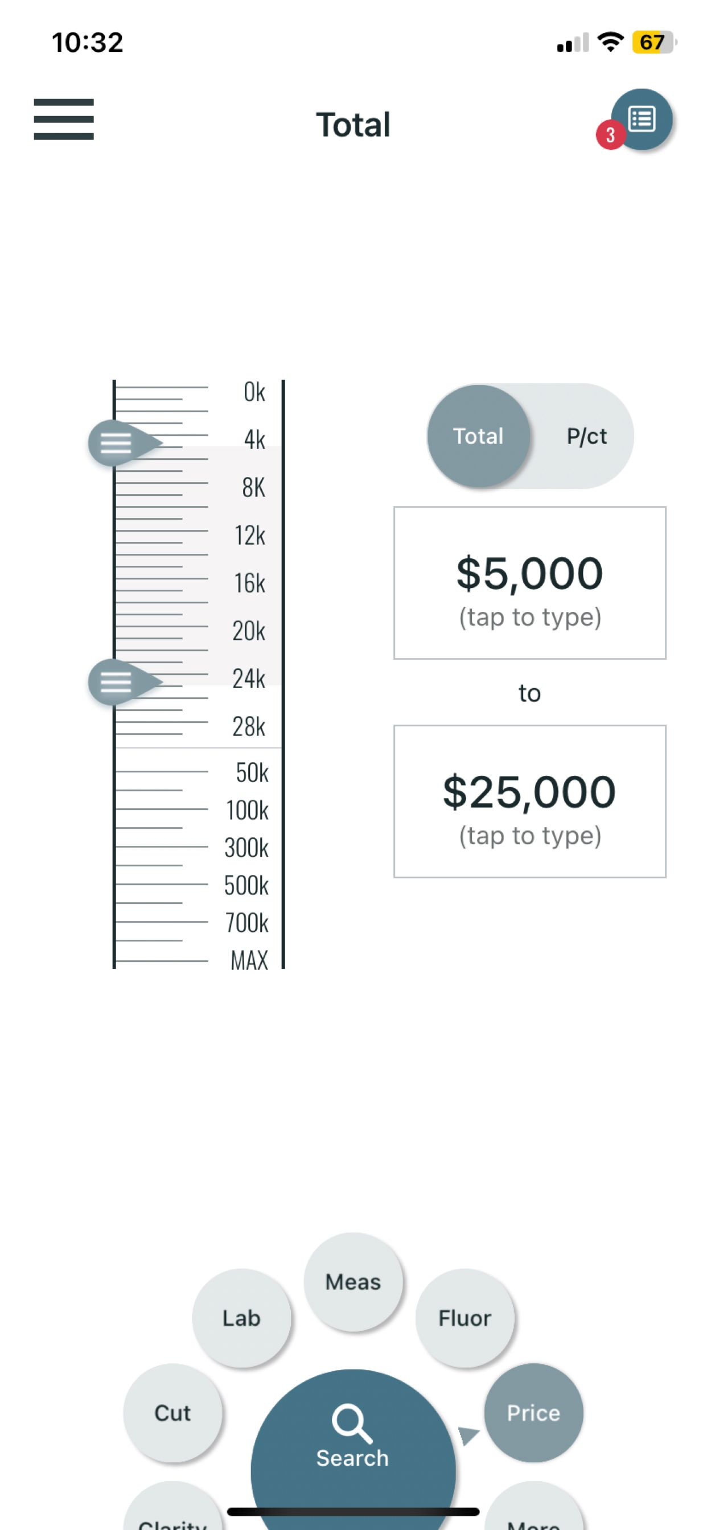Open the Fluor filter bubble
The image size is (707, 1530).
tap(465, 1318)
